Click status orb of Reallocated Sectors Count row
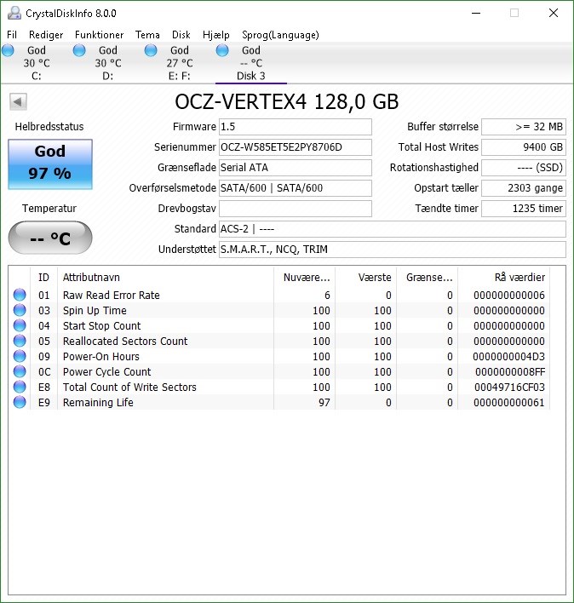574x603 pixels. [20, 342]
